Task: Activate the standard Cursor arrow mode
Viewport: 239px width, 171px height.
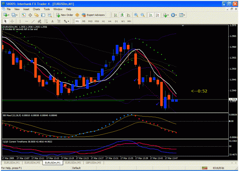Action: pyautogui.click(x=5, y=21)
